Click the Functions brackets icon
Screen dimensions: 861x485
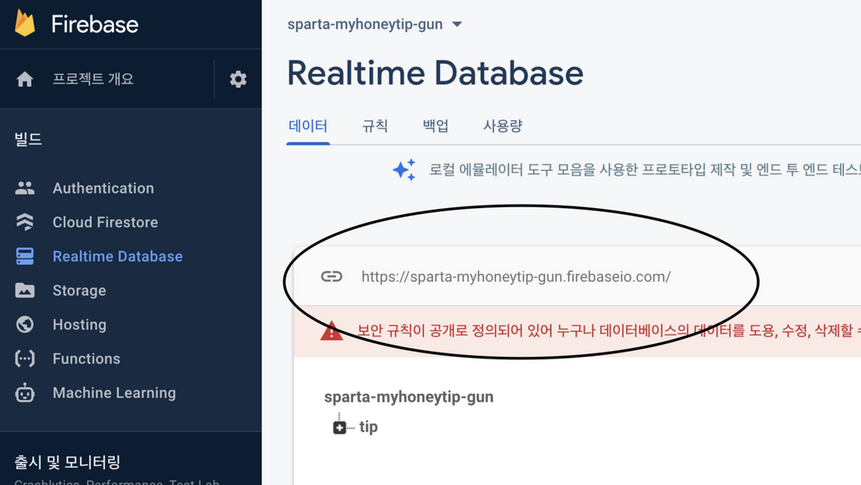(25, 359)
